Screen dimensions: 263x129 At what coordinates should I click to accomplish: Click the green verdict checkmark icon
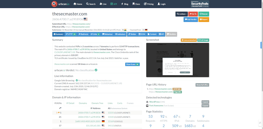(96, 70)
